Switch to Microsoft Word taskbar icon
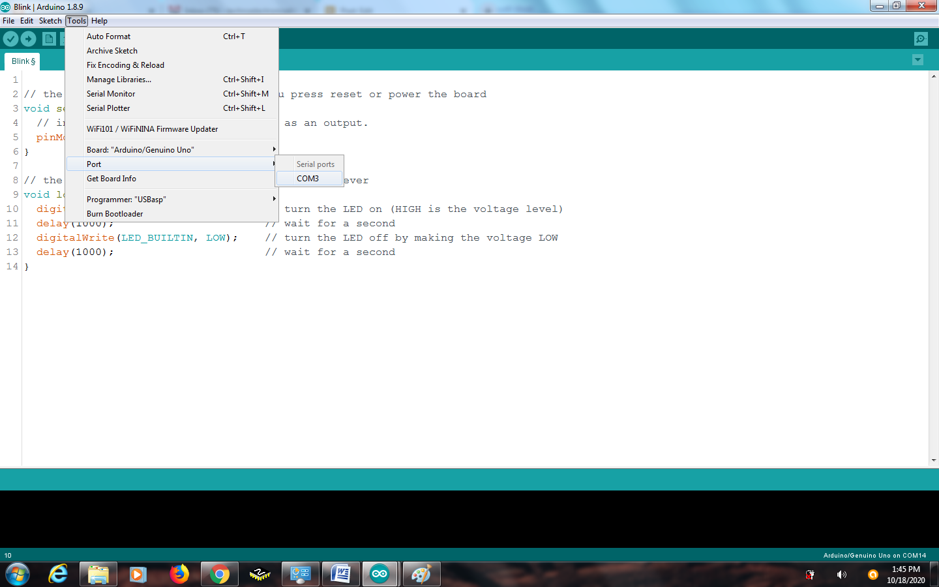The height and width of the screenshot is (587, 939). click(x=341, y=575)
